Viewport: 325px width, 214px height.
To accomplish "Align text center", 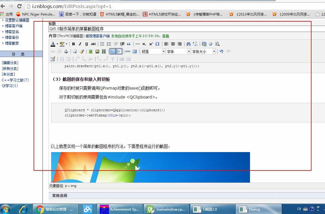I will pos(173,44).
